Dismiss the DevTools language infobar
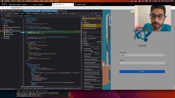 point(101,11)
